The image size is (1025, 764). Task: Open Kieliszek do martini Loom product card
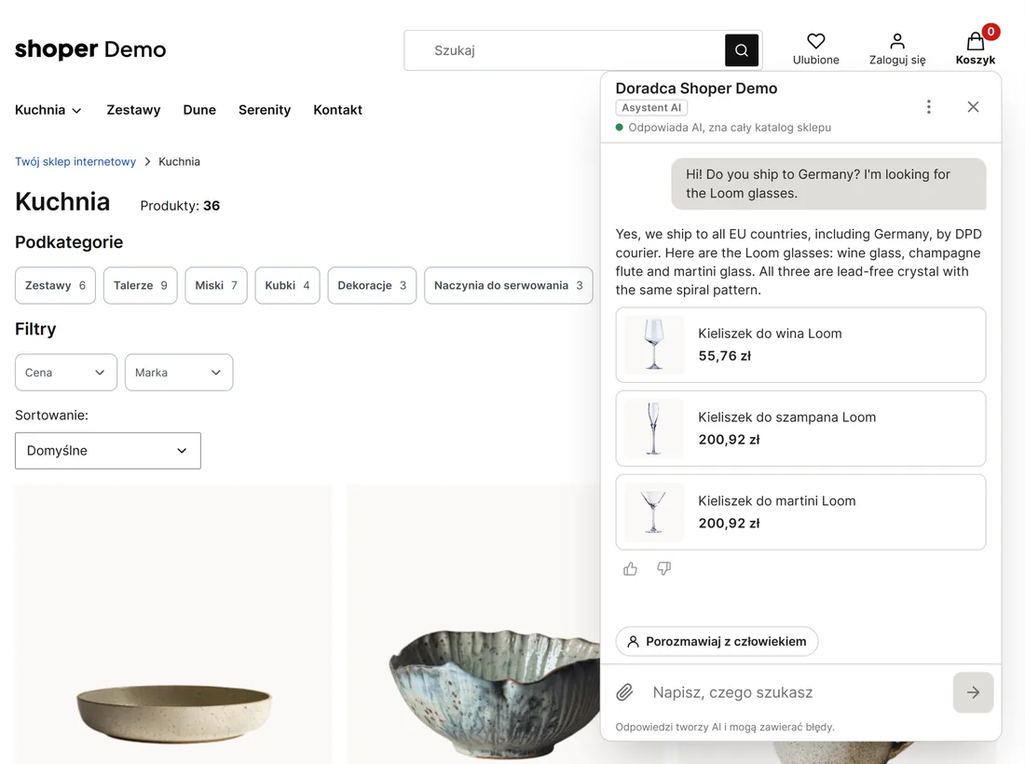click(800, 512)
